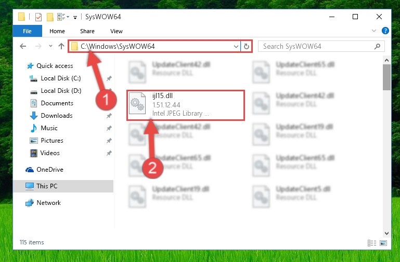Switch to the View ribbon tab
This screenshot has height=262, width=400.
pyautogui.click(x=117, y=31)
